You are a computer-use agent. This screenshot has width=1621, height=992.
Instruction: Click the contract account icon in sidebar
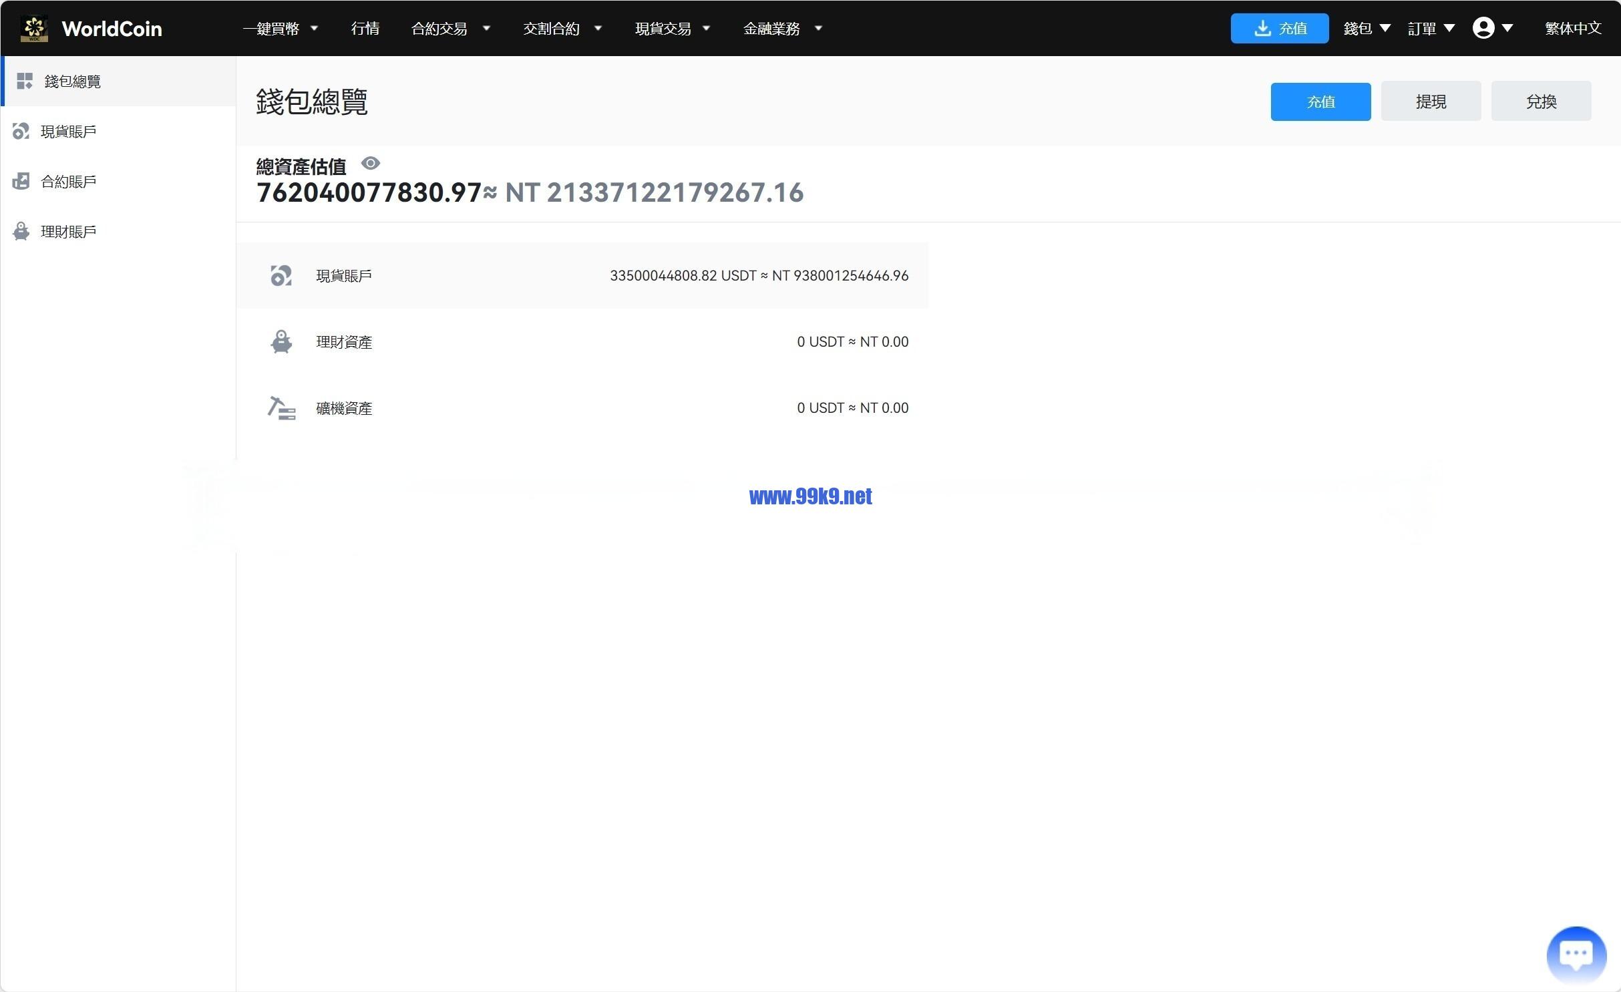point(21,181)
